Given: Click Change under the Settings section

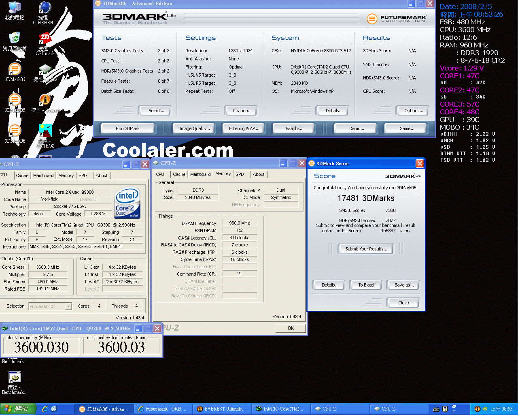Looking at the screenshot, I should pos(242,111).
